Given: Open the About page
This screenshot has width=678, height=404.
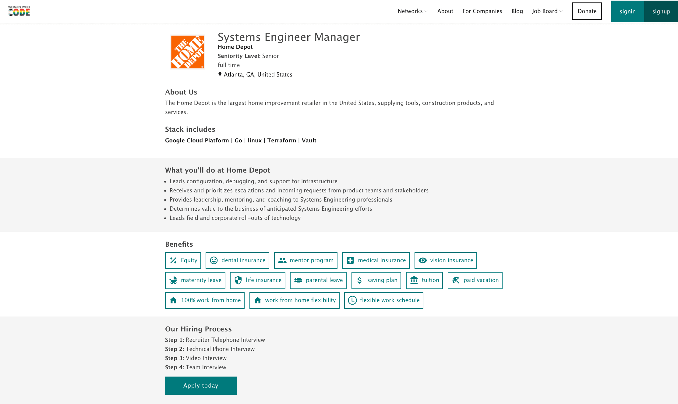Looking at the screenshot, I should tap(445, 11).
